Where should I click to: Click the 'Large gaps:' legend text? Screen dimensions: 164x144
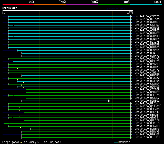click(11, 142)
